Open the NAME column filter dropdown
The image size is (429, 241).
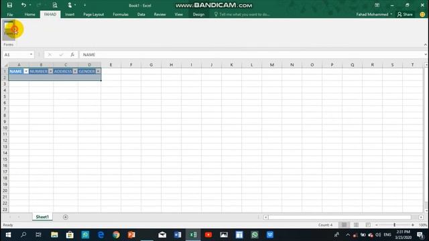26,72
